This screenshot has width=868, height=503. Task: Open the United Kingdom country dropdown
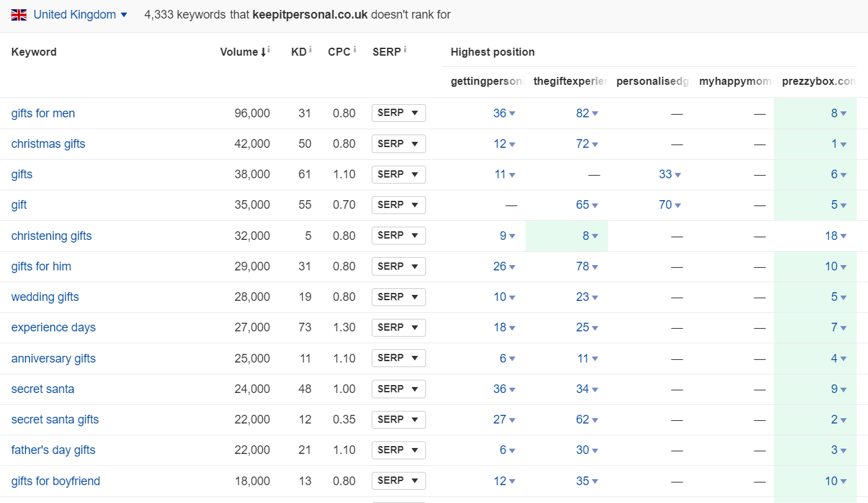point(80,15)
